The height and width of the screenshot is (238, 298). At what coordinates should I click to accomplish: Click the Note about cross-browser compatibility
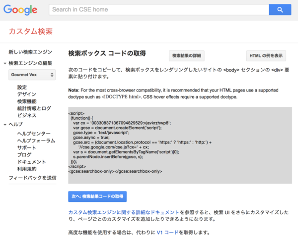(x=173, y=94)
